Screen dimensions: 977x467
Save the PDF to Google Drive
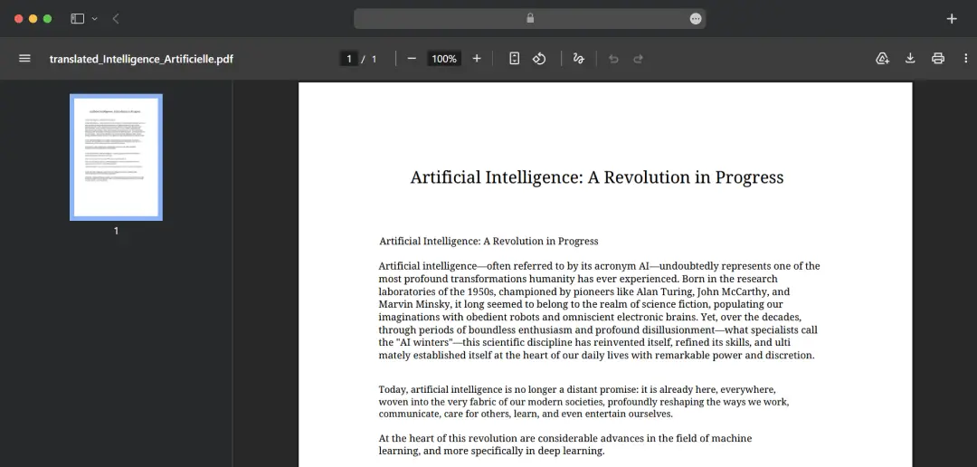pos(882,59)
